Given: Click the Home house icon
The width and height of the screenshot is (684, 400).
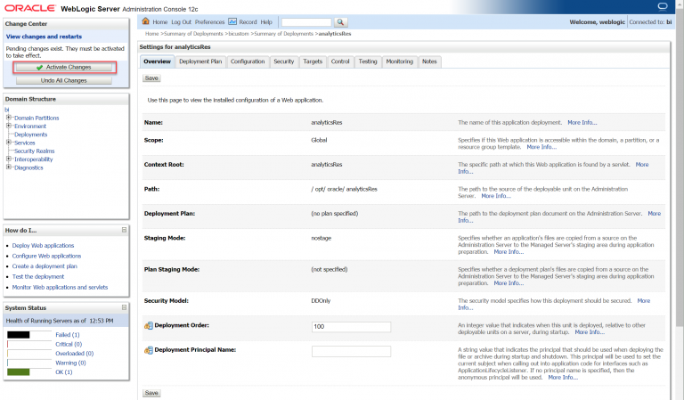Looking at the screenshot, I should 146,21.
